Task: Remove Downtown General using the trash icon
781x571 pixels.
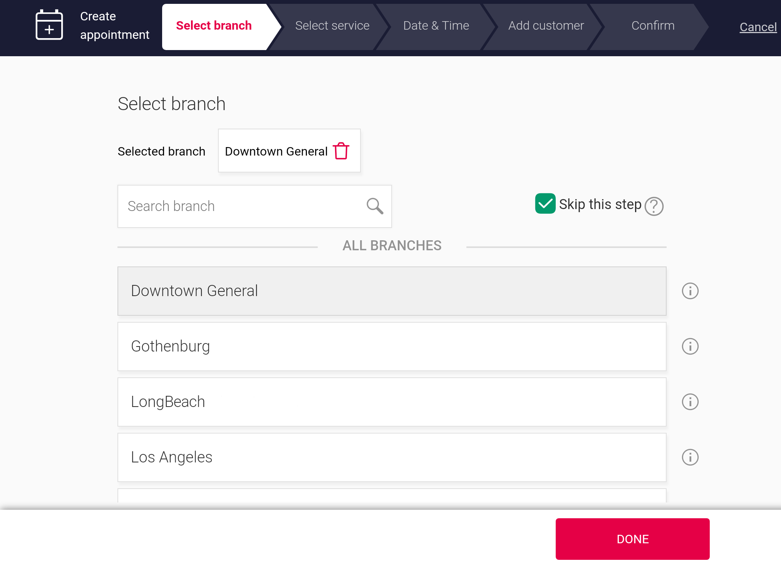Action: 341,151
